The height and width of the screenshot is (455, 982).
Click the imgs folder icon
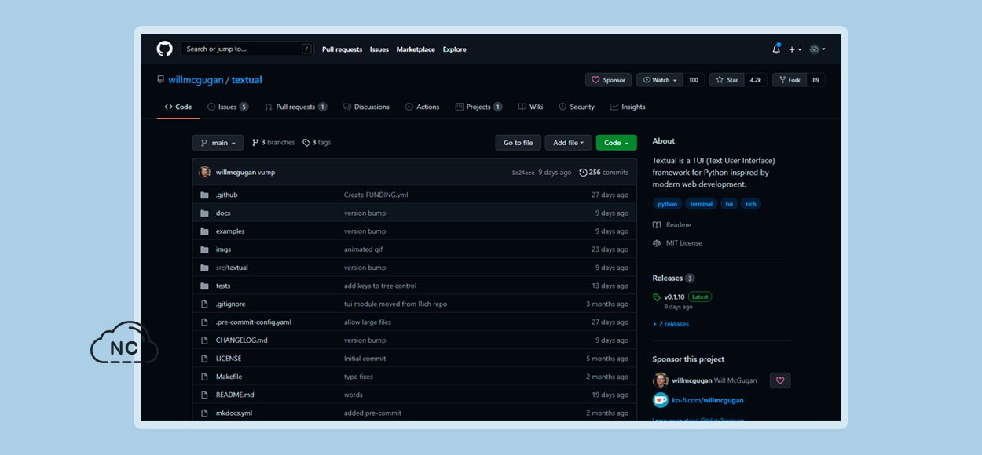204,249
